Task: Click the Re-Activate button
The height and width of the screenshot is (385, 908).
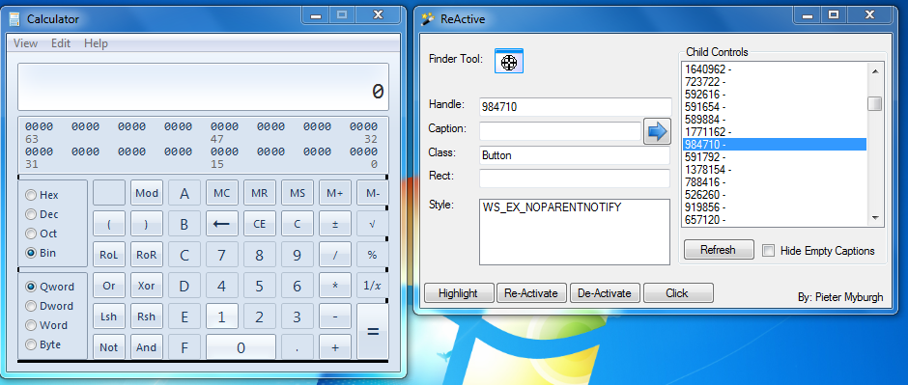Action: (x=531, y=293)
